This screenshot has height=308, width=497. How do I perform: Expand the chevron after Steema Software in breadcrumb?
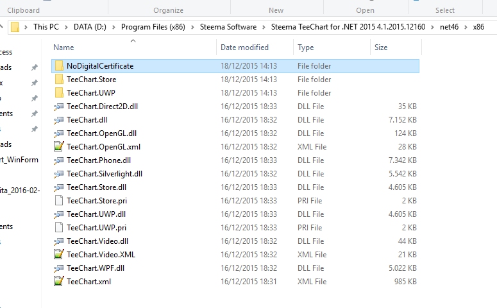tap(264, 28)
